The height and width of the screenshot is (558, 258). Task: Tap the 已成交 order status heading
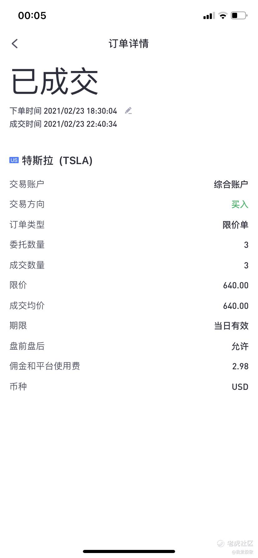click(x=55, y=82)
